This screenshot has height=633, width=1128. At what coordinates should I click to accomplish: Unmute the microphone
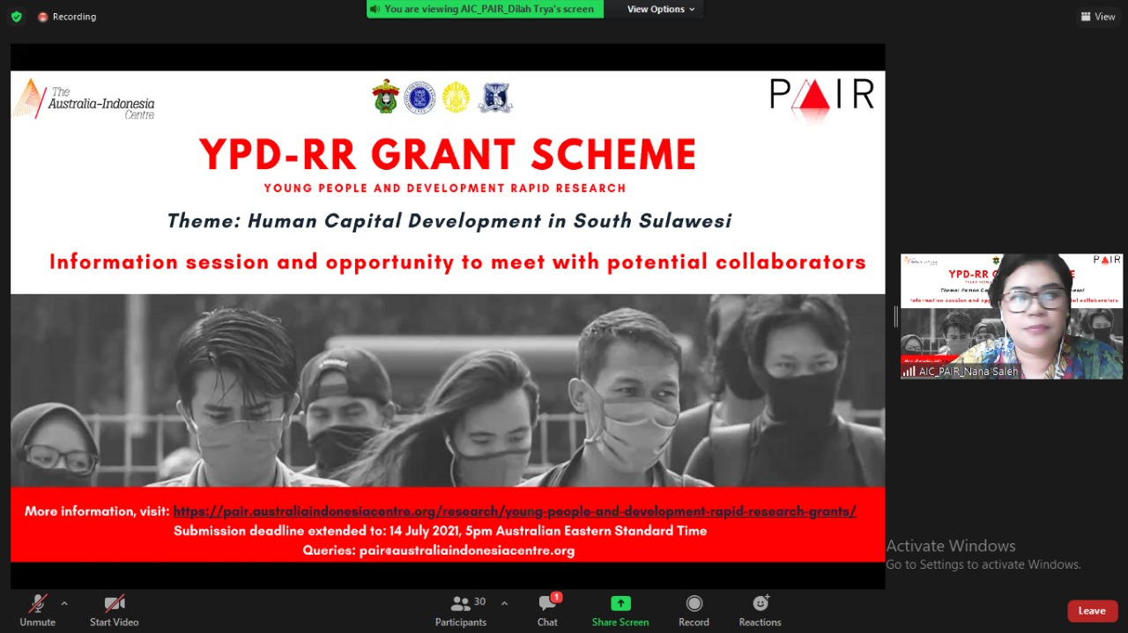coord(37,605)
